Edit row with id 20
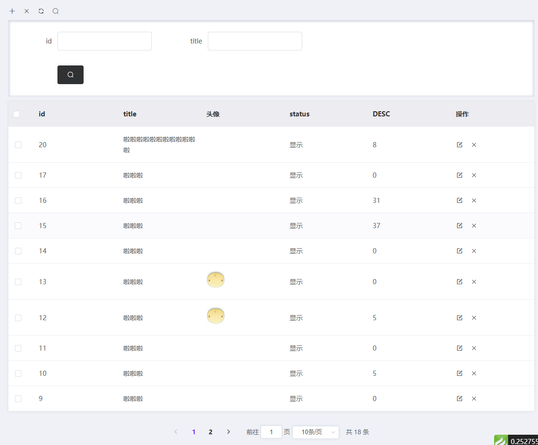Screen dimensions: 538x445 (460, 144)
